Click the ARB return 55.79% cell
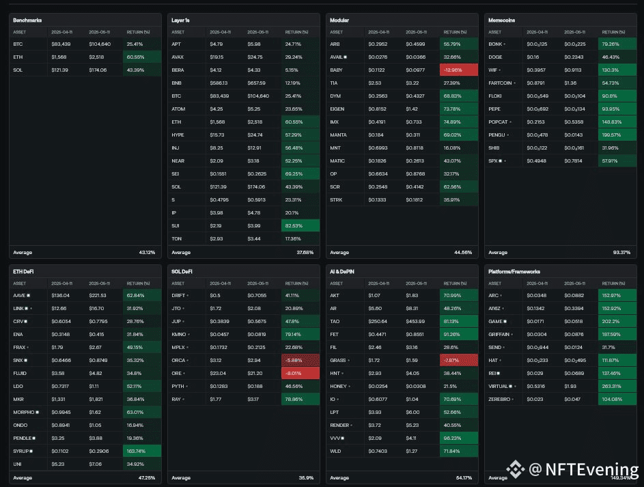This screenshot has height=487, width=644. [x=459, y=44]
